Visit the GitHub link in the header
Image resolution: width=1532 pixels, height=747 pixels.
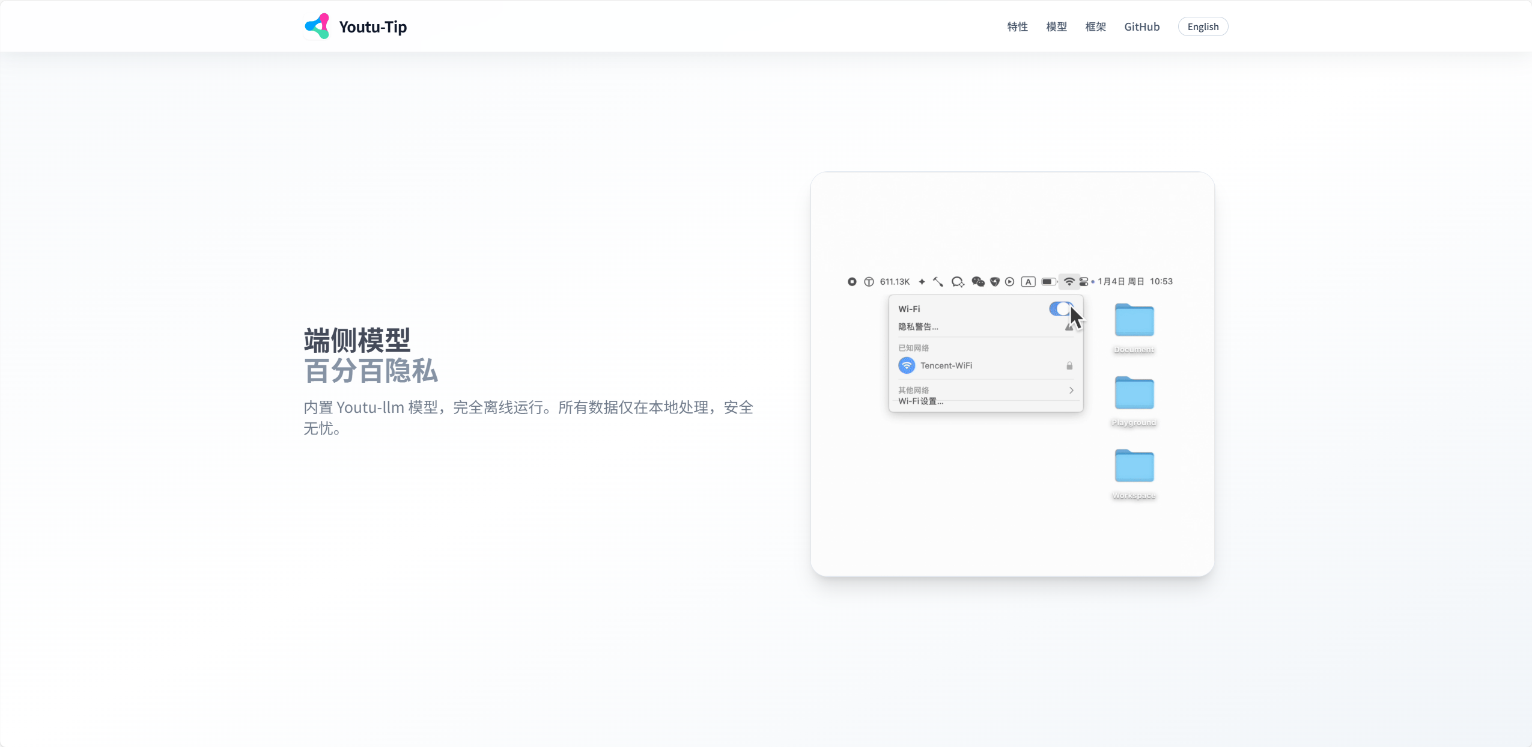(1141, 26)
